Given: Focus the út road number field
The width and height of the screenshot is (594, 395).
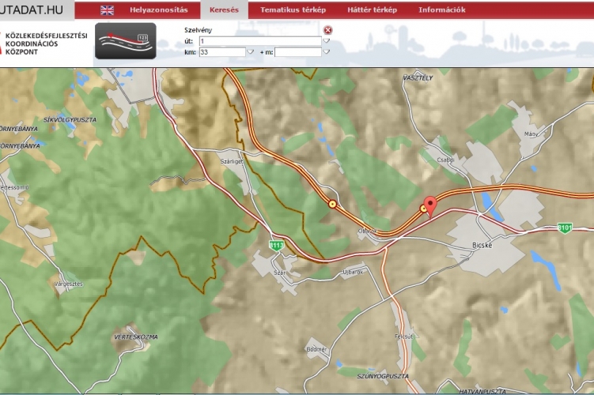Looking at the screenshot, I should click(259, 40).
